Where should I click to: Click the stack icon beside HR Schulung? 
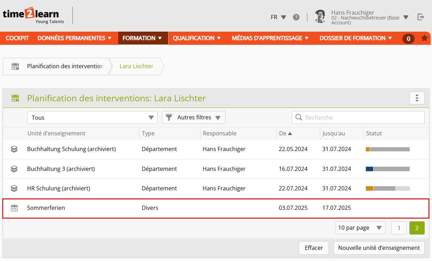point(14,188)
